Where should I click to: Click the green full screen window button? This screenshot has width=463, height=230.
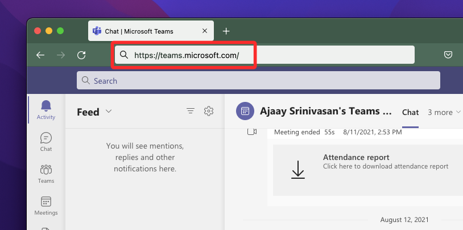[x=60, y=31]
